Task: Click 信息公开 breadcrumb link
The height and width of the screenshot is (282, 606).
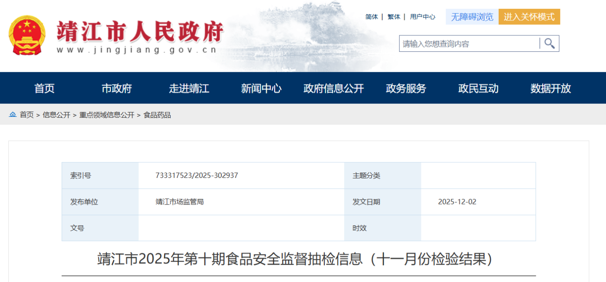Action: 56,115
